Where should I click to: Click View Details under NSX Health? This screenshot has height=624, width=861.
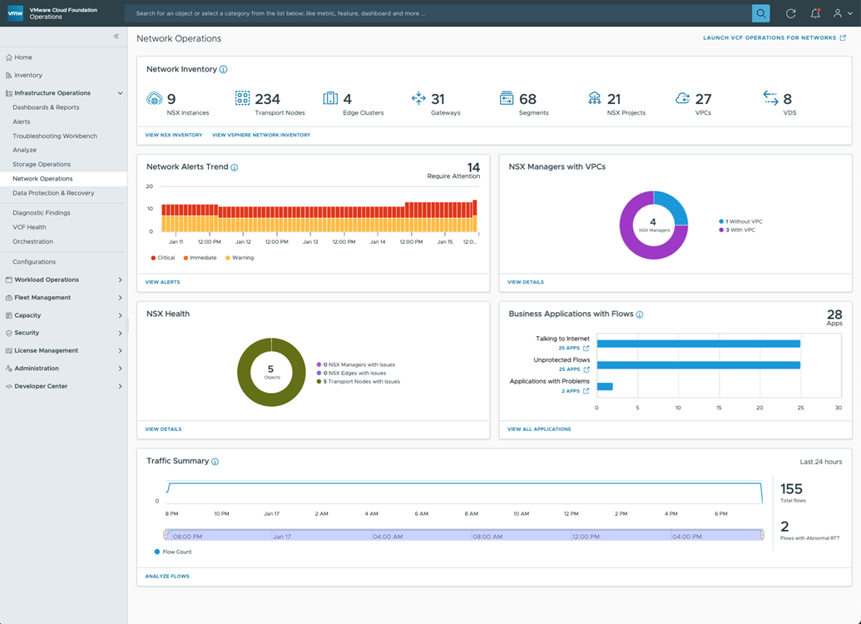pyautogui.click(x=163, y=429)
